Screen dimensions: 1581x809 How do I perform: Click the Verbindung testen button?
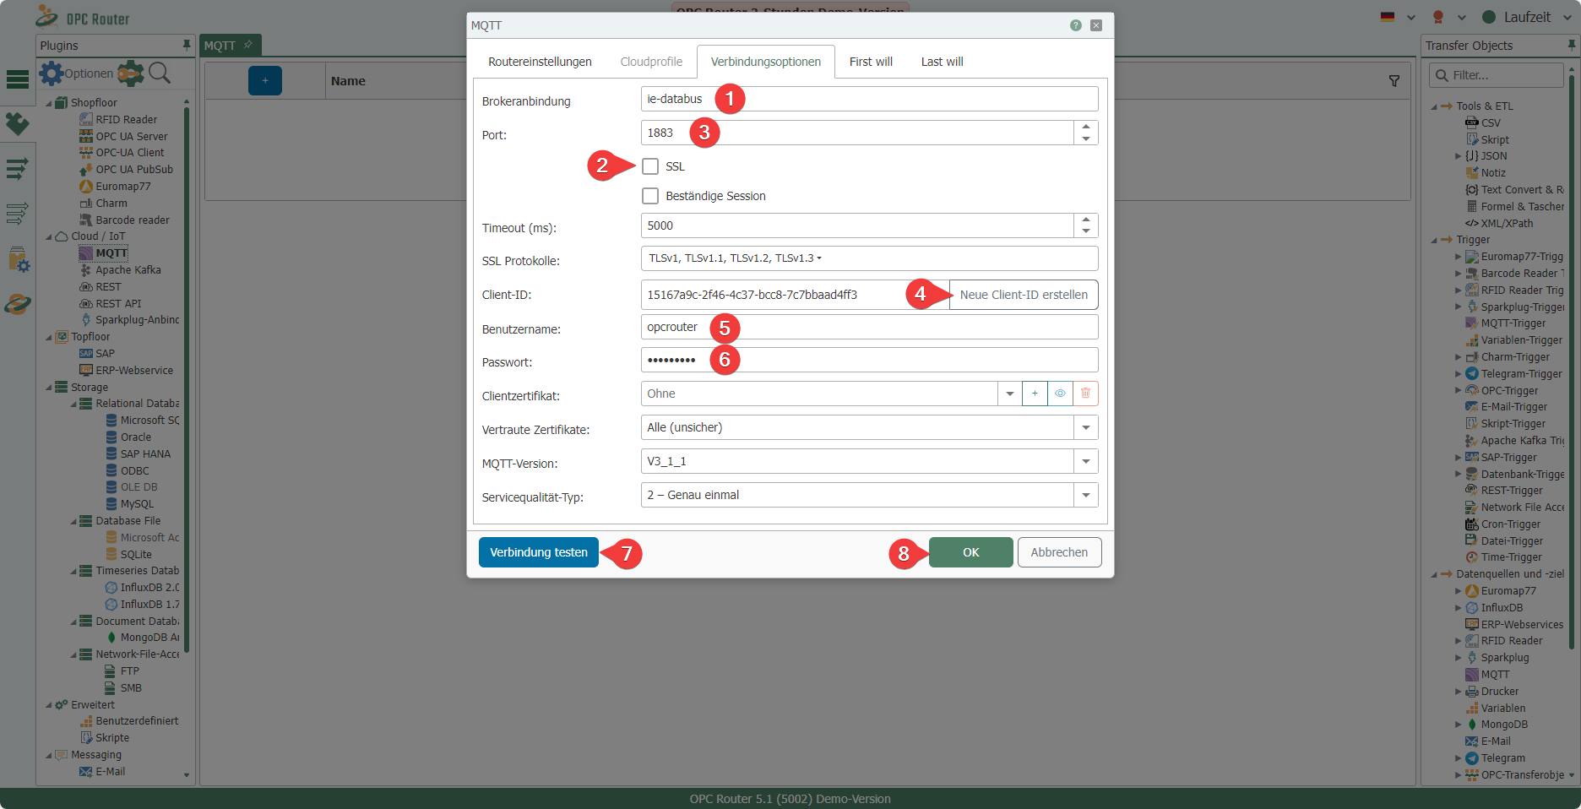tap(538, 552)
